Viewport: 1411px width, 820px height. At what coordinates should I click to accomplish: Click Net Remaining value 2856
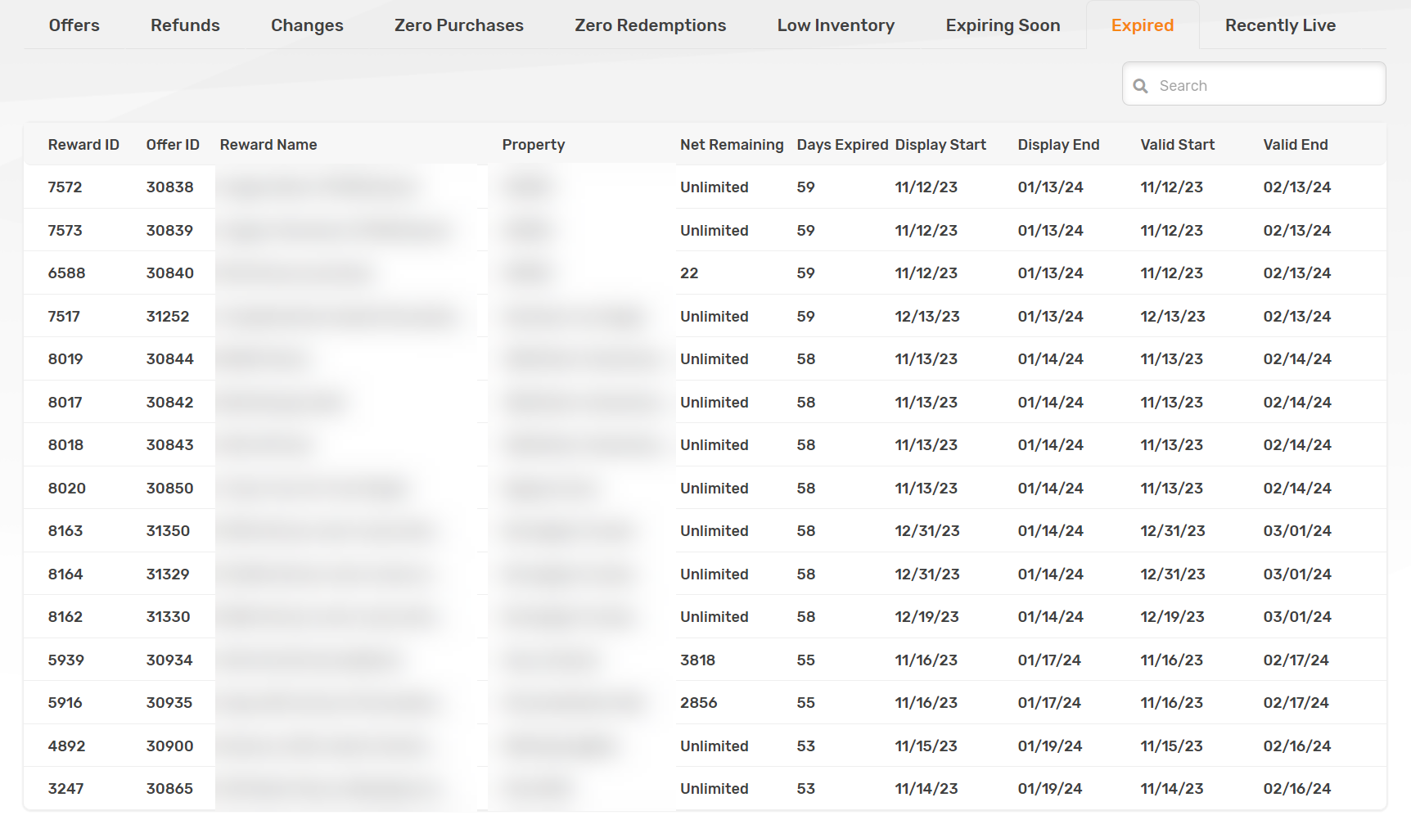[x=698, y=703]
